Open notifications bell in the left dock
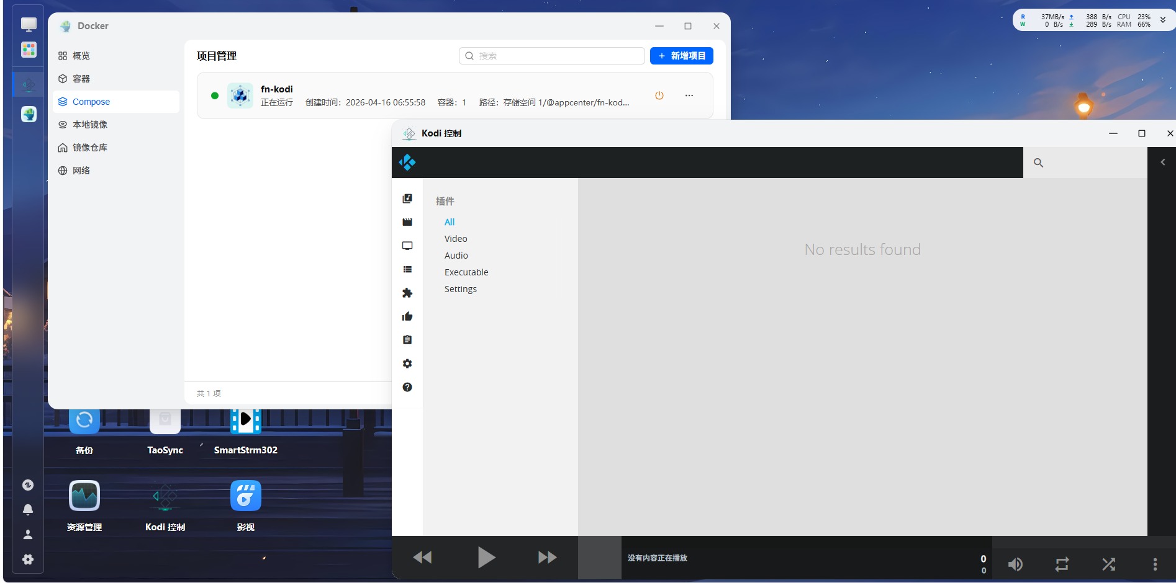1176x583 pixels. pyautogui.click(x=28, y=509)
